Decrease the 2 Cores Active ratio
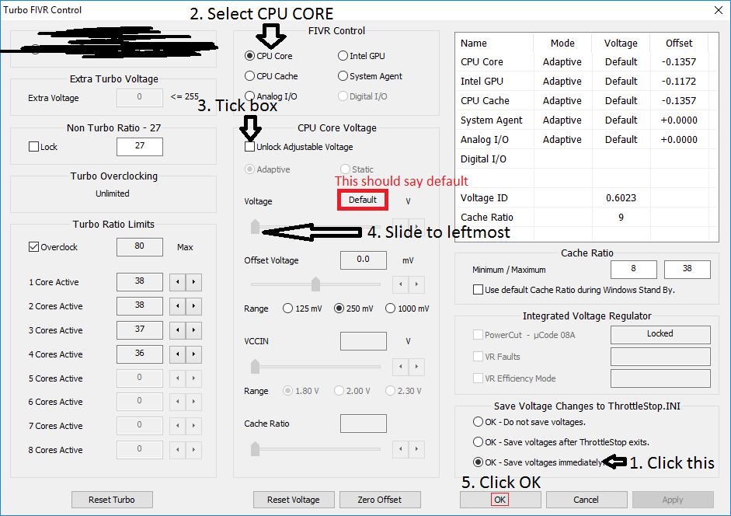This screenshot has height=516, width=731. [x=178, y=306]
